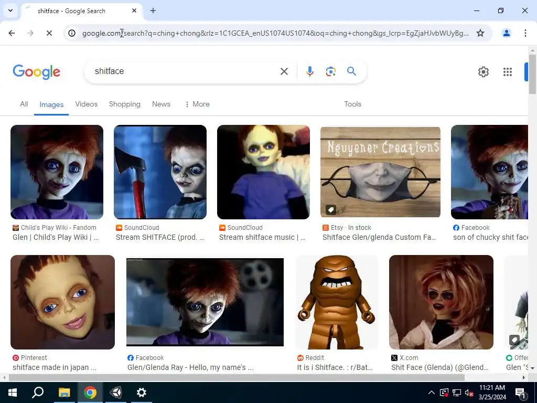Search by image with Lens icon
Screen dimensions: 537x403
coord(330,71)
